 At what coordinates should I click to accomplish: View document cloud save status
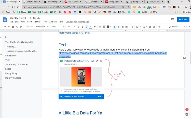(39, 18)
